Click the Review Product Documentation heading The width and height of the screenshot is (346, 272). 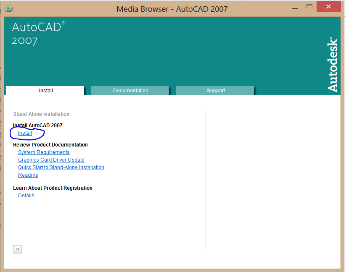click(50, 145)
